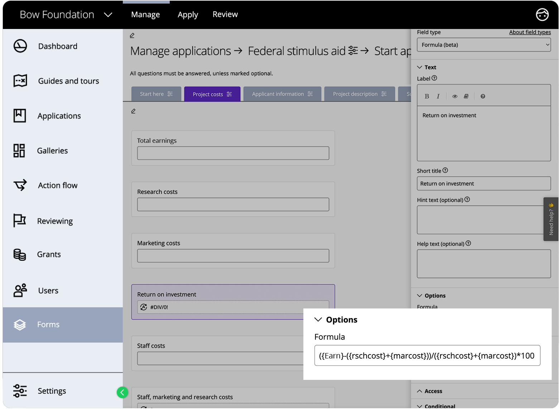Image resolution: width=560 pixels, height=411 pixels.
Task: Click the green sidebar collapse arrow
Action: click(x=122, y=392)
